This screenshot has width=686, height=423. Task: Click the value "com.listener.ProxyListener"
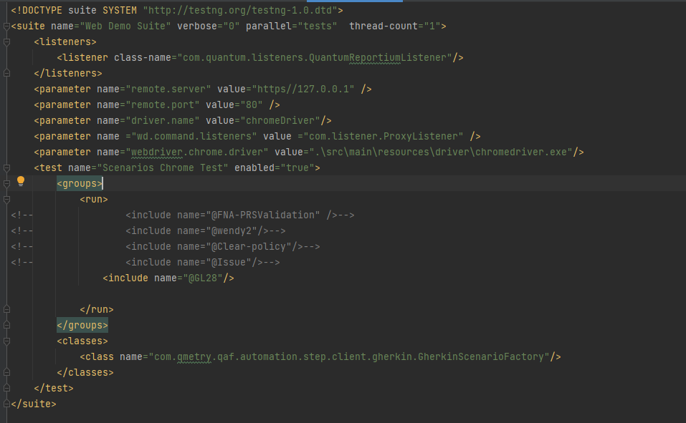click(384, 136)
